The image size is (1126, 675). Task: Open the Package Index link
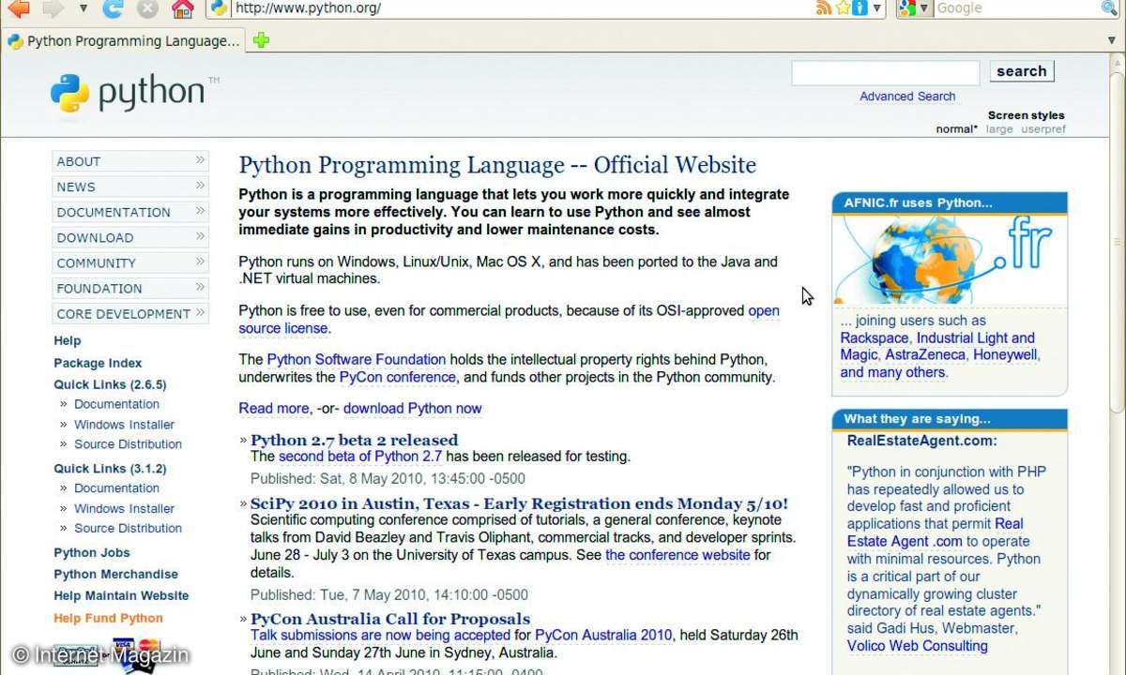point(98,363)
